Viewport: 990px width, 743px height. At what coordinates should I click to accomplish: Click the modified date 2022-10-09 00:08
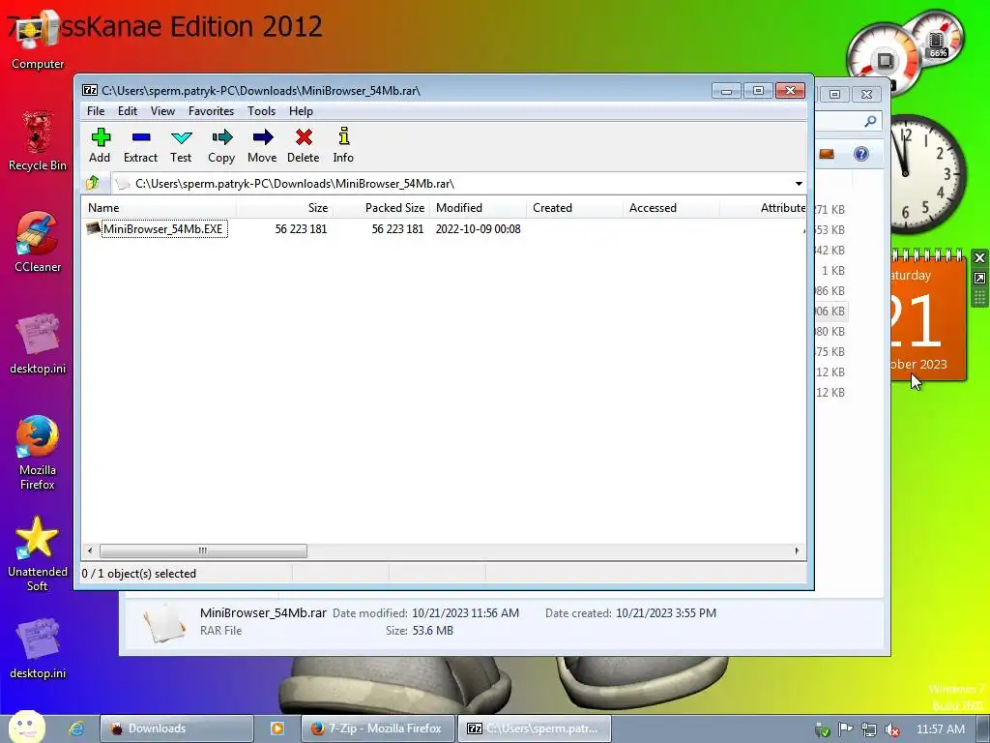(478, 228)
